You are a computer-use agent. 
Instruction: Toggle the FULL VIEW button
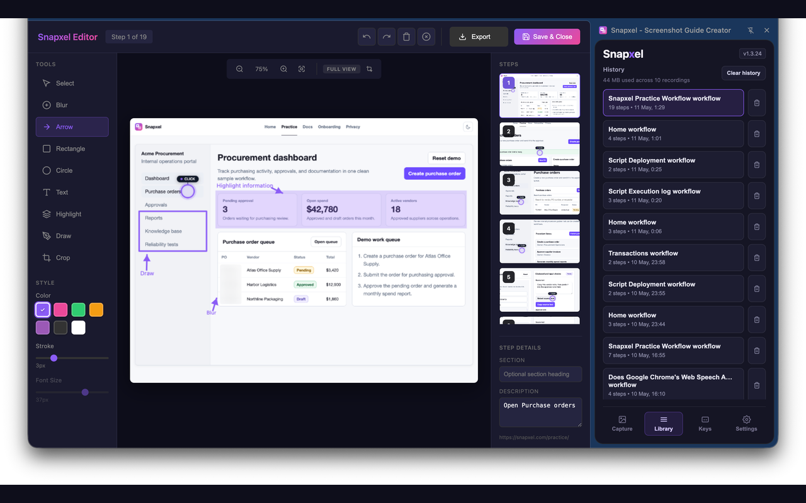tap(342, 69)
